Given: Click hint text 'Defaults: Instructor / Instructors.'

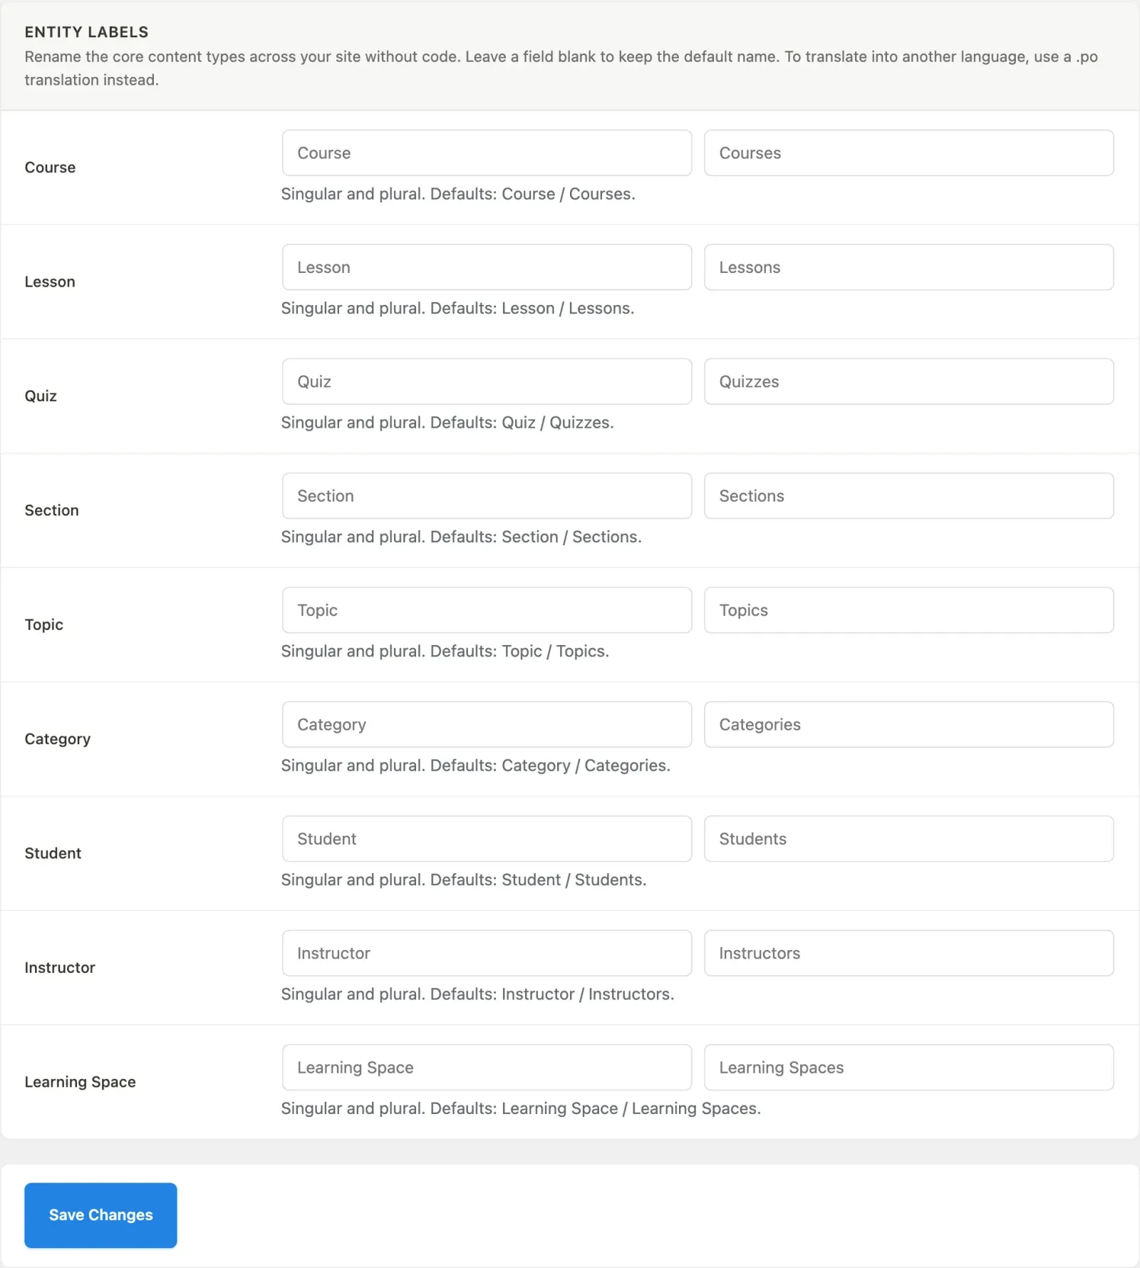Looking at the screenshot, I should (x=552, y=994).
